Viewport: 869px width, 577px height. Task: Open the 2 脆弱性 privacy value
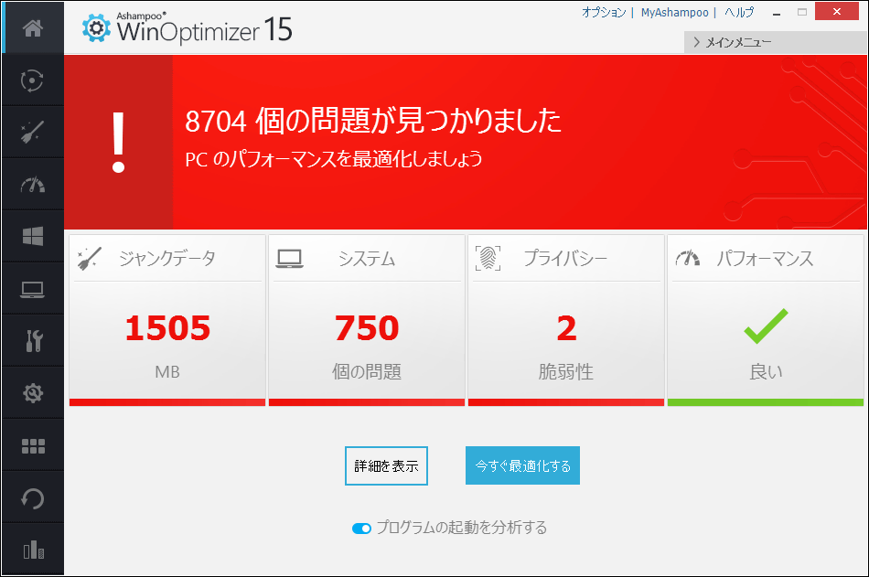coord(566,327)
